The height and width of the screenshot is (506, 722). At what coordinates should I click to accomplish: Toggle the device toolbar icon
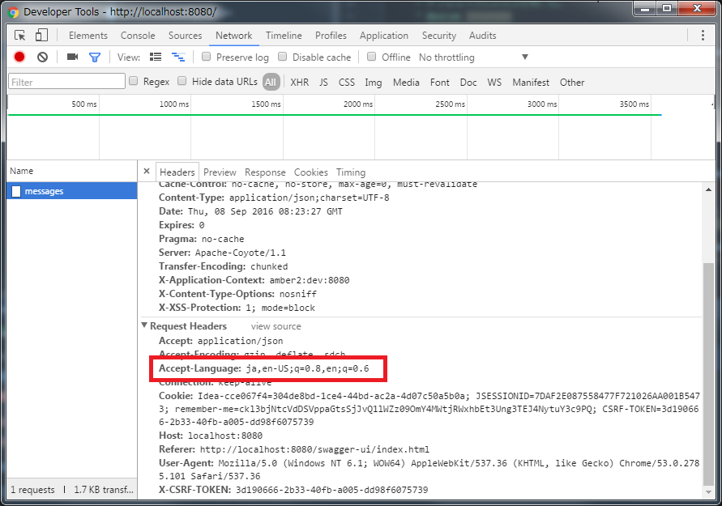point(41,36)
